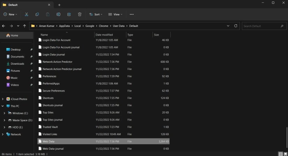Expand HDD (E:) drive node
Viewport: 288px width, 156px height.
coord(5,127)
